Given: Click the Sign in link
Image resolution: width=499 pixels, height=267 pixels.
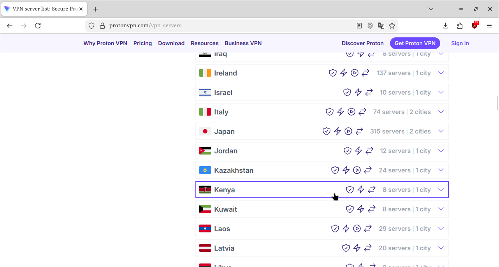Looking at the screenshot, I should coord(460,43).
